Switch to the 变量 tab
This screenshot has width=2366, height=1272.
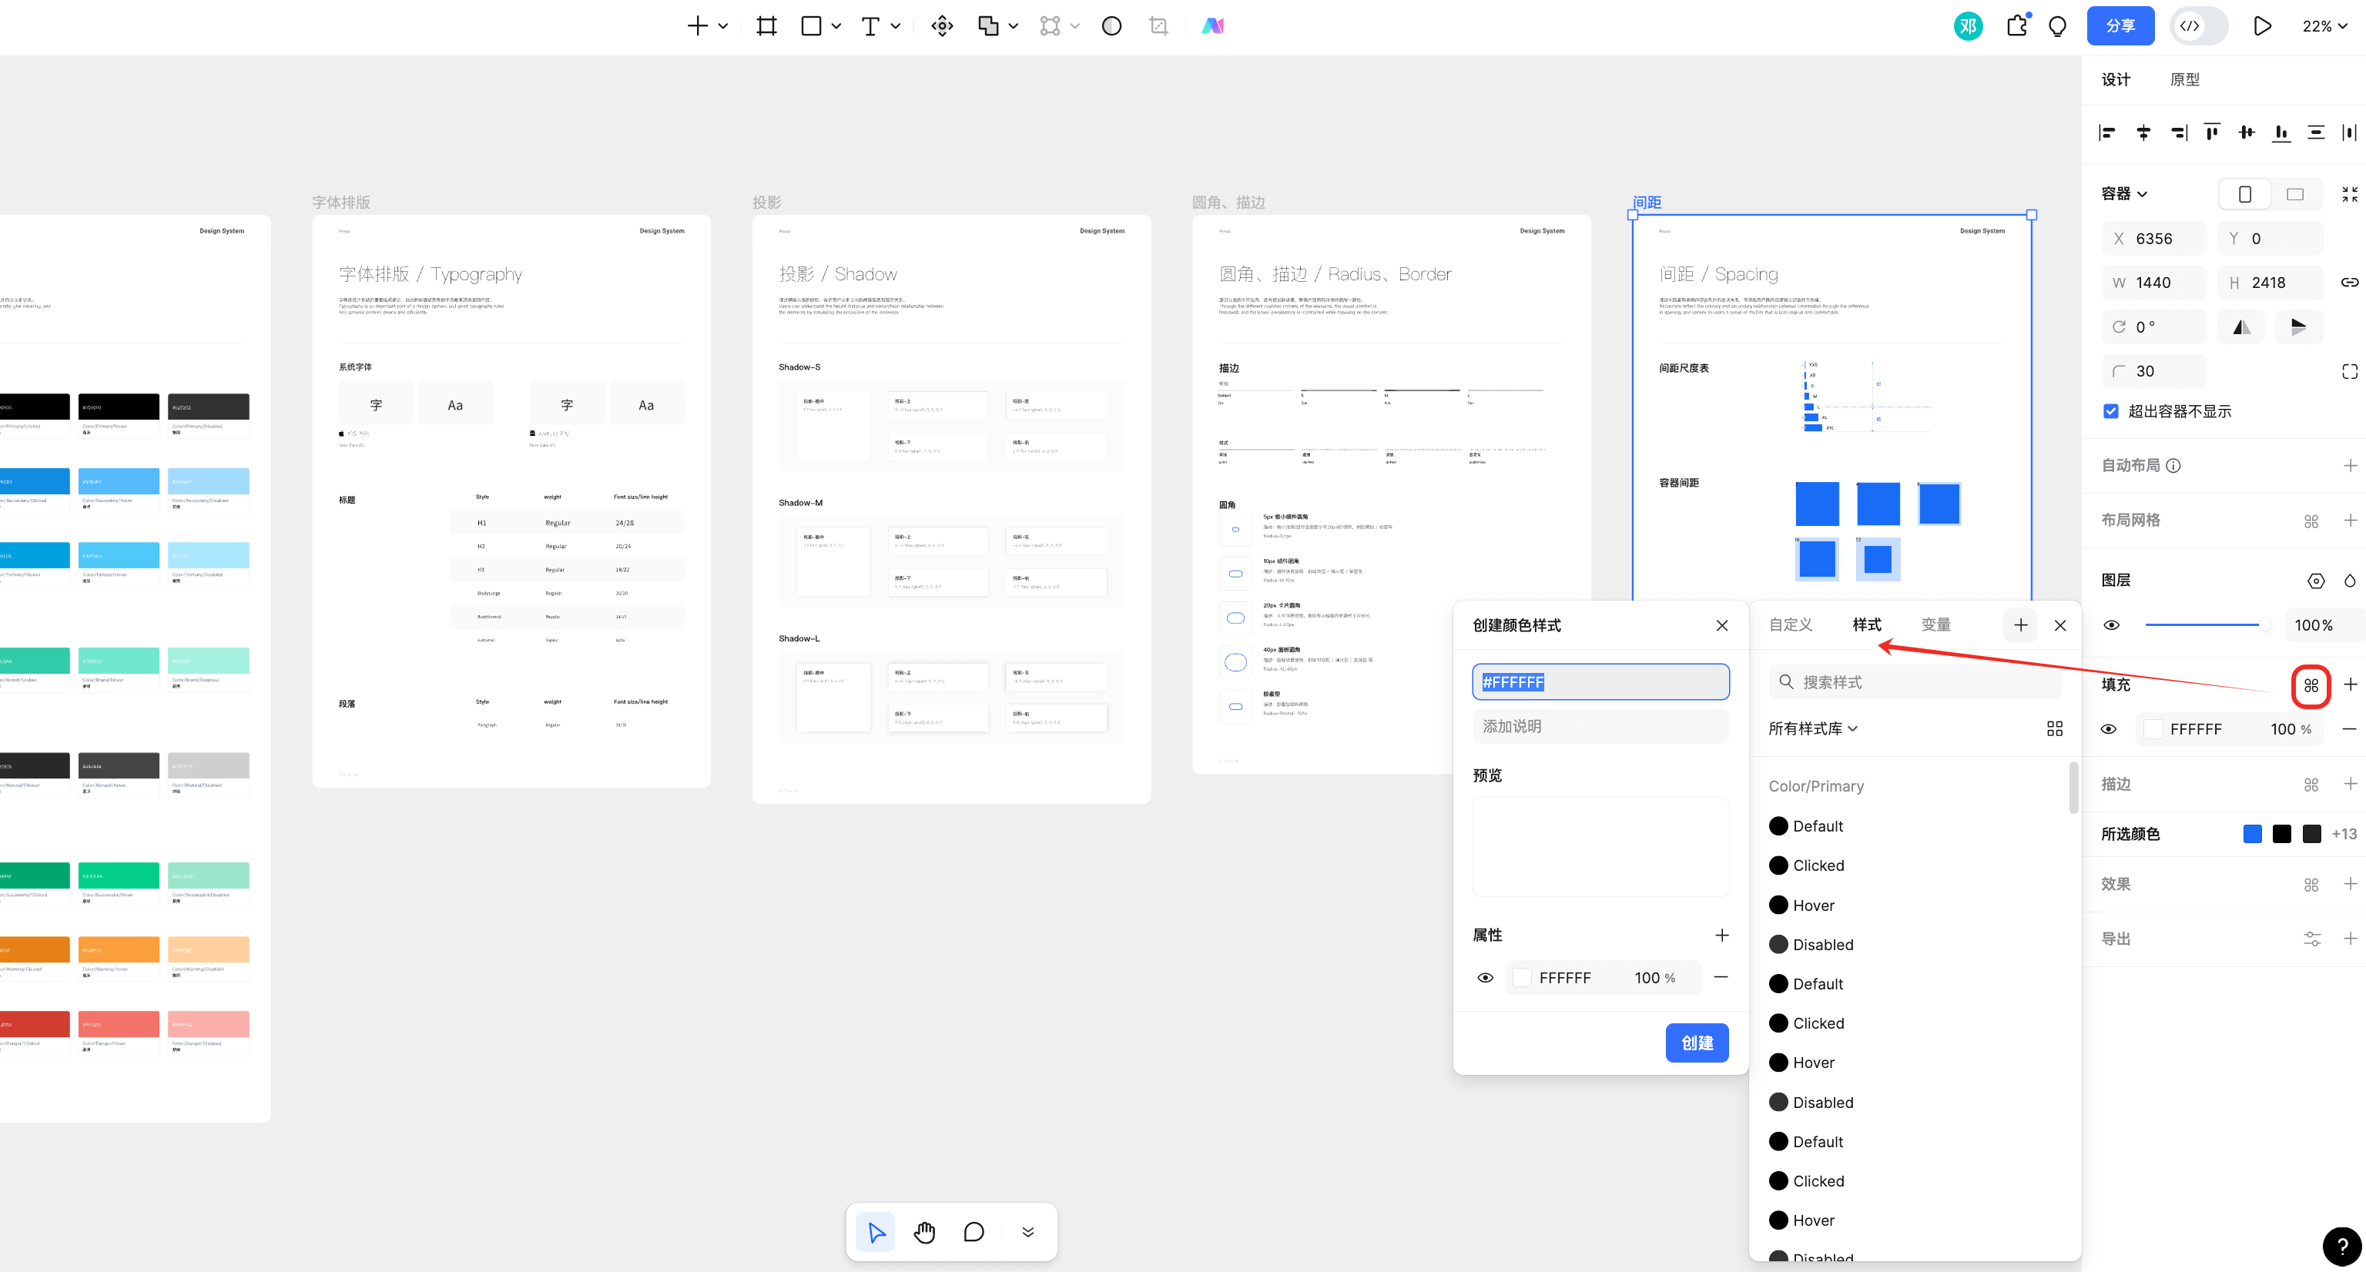pos(1935,624)
